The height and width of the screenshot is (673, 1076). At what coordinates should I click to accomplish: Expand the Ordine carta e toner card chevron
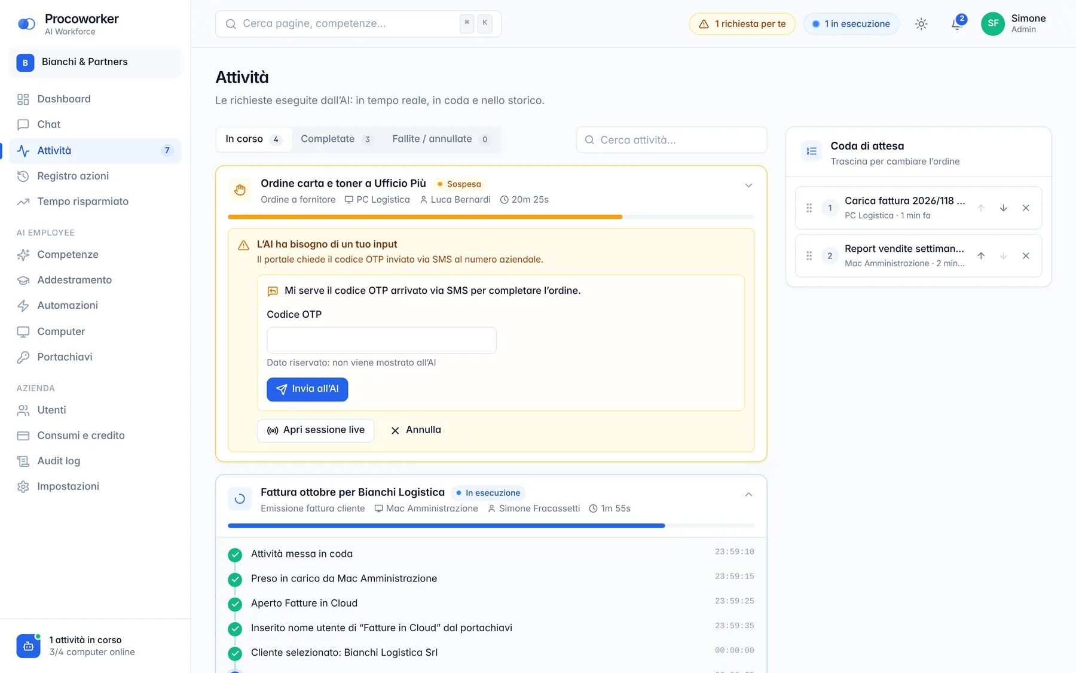pos(748,185)
